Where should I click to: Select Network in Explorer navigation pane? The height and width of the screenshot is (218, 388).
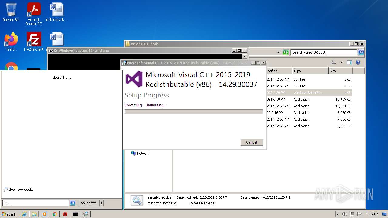tap(143, 154)
